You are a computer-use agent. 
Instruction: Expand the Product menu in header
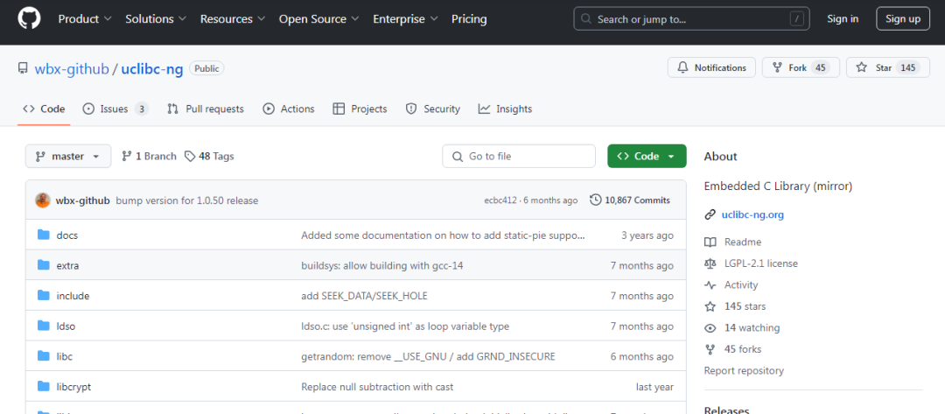85,18
